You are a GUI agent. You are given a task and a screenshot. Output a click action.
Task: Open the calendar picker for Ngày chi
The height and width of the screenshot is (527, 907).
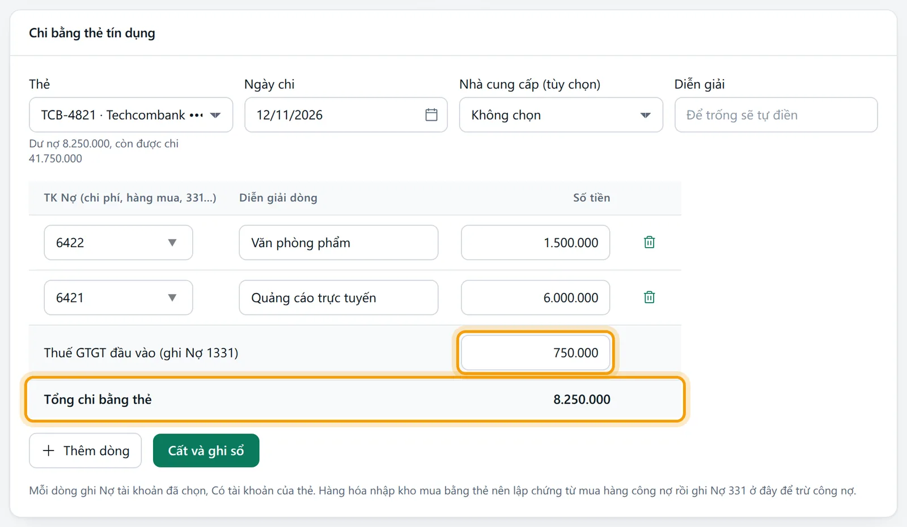tap(431, 115)
